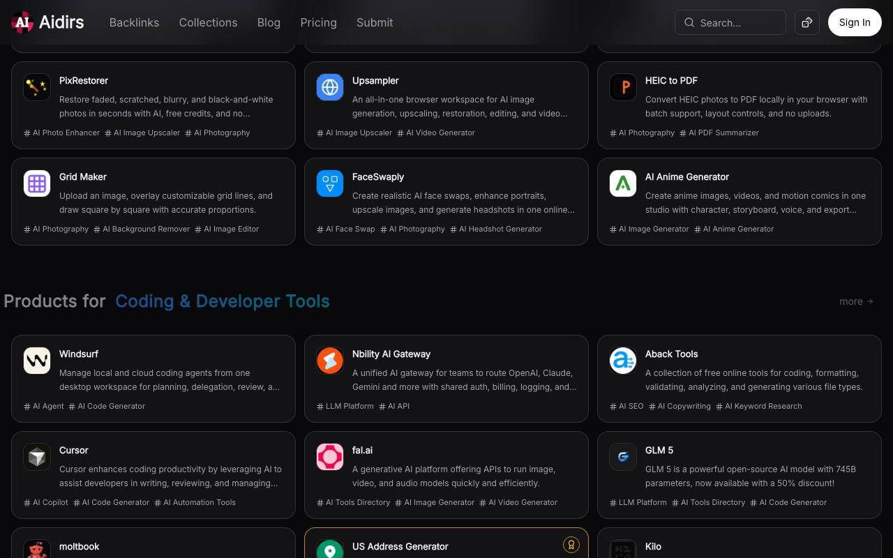View the Pricing page
This screenshot has width=893, height=558.
click(318, 22)
